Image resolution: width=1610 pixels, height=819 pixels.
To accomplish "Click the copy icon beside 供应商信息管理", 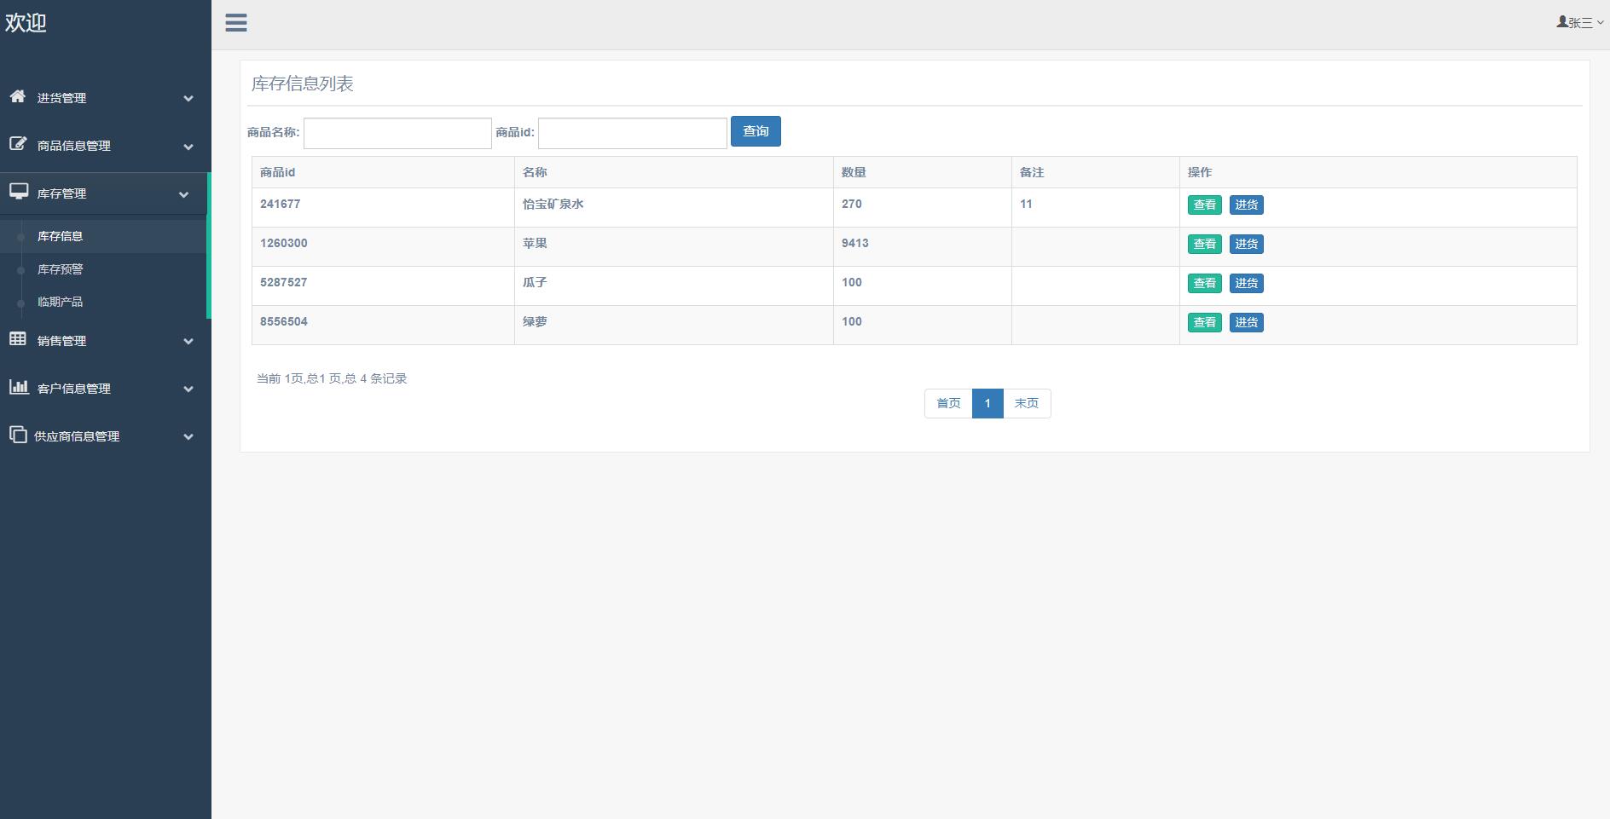I will pyautogui.click(x=18, y=435).
